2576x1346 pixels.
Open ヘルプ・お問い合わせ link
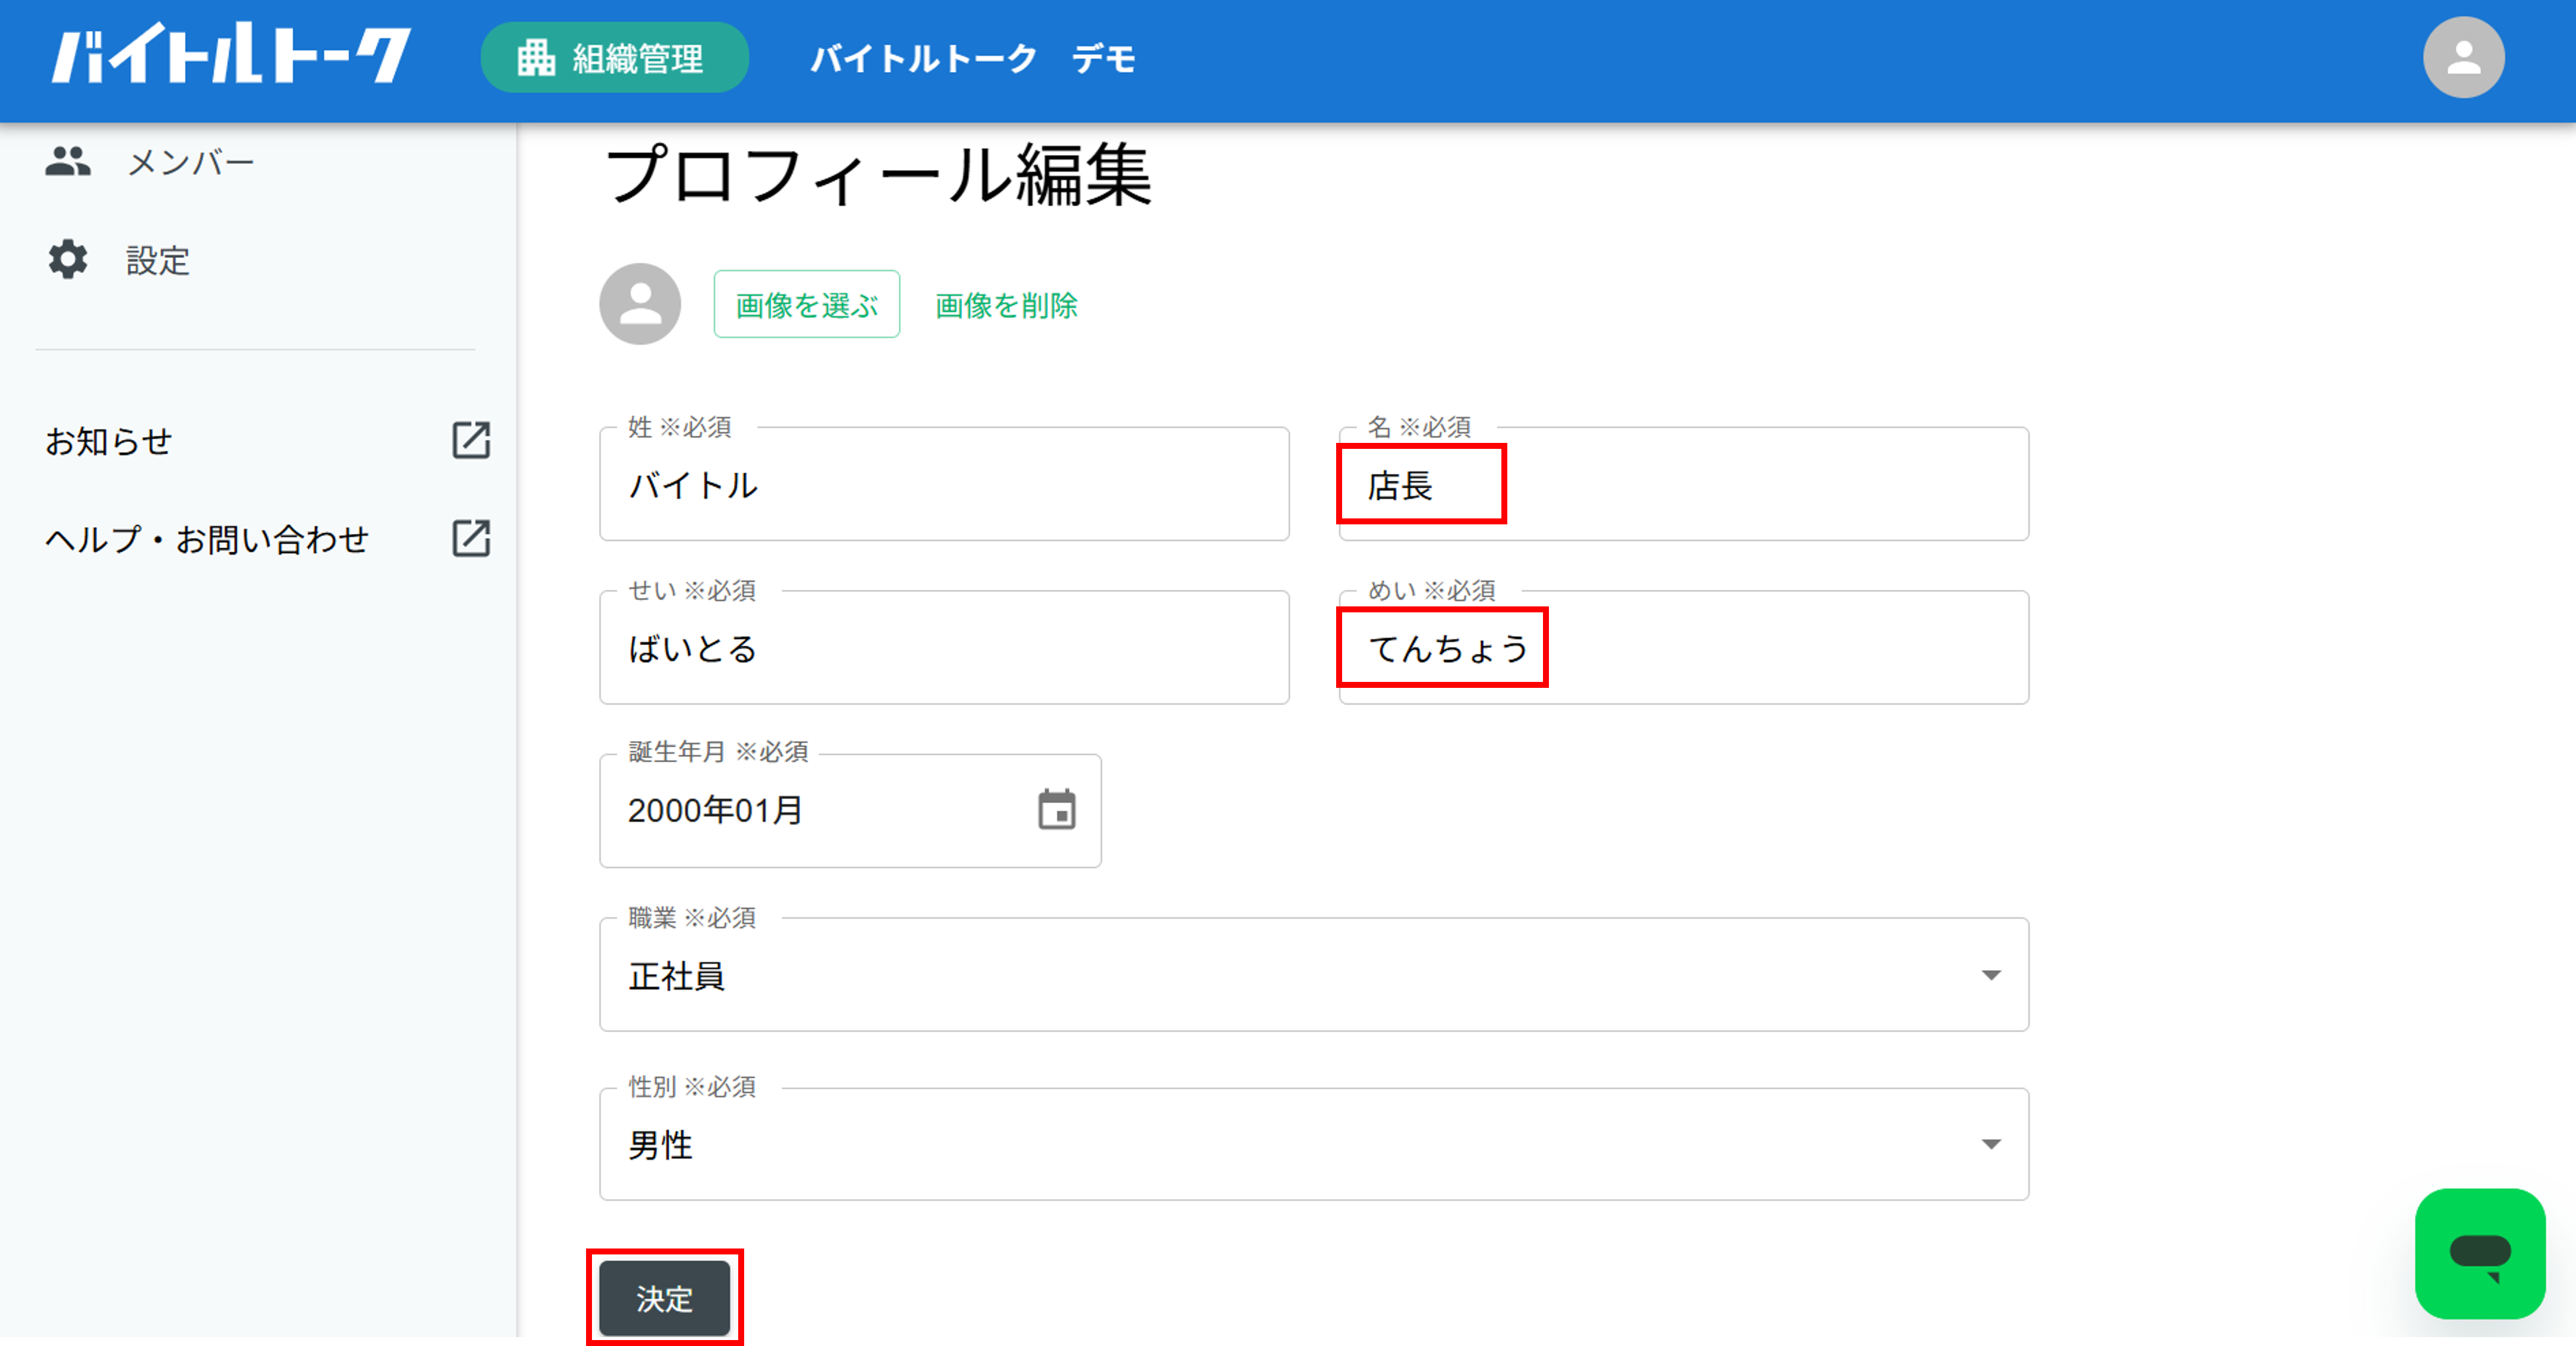click(x=207, y=539)
